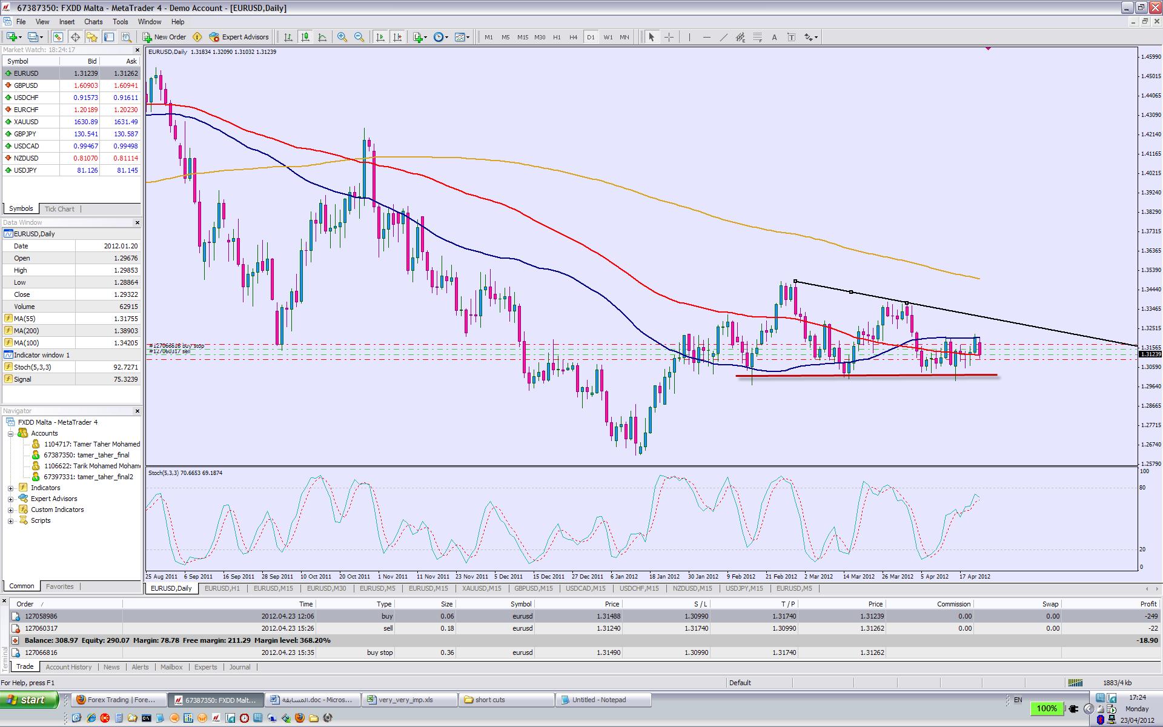1163x727 pixels.
Task: Open the MetaEditor diamond icon
Action: click(x=197, y=37)
